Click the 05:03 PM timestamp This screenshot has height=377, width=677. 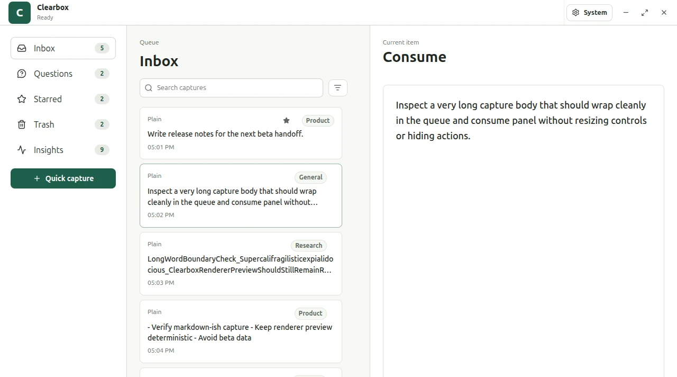161,283
